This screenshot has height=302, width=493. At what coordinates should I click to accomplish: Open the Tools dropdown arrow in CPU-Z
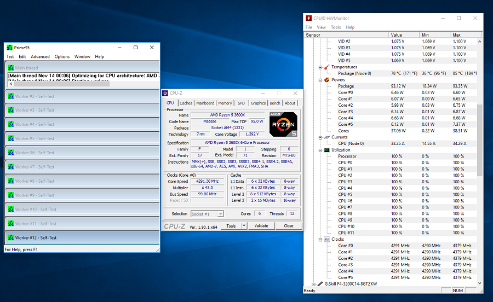click(244, 226)
